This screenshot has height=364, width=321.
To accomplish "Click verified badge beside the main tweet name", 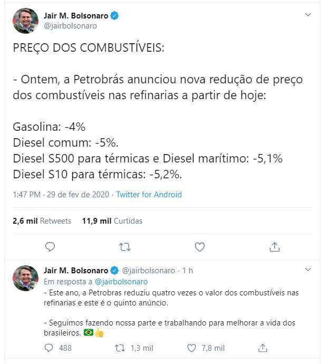I will (114, 16).
